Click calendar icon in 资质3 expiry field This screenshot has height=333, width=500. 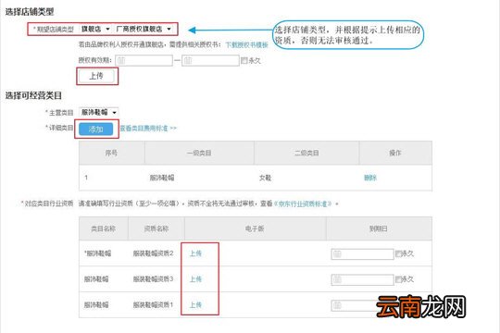click(x=337, y=280)
